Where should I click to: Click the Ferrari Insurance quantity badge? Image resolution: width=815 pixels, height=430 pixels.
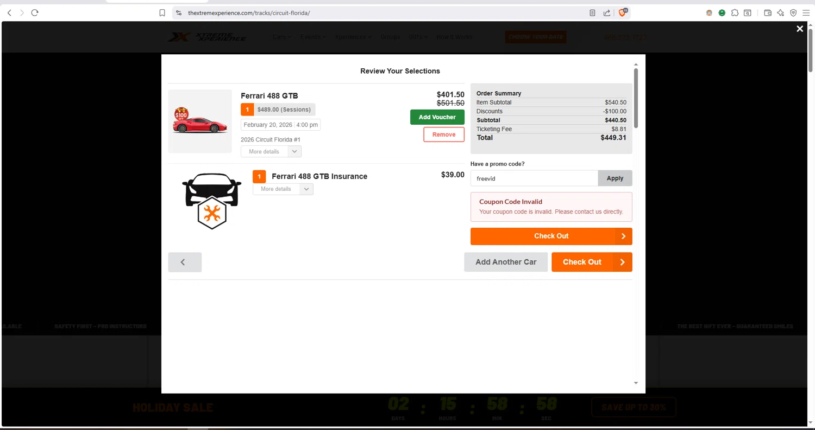point(259,176)
